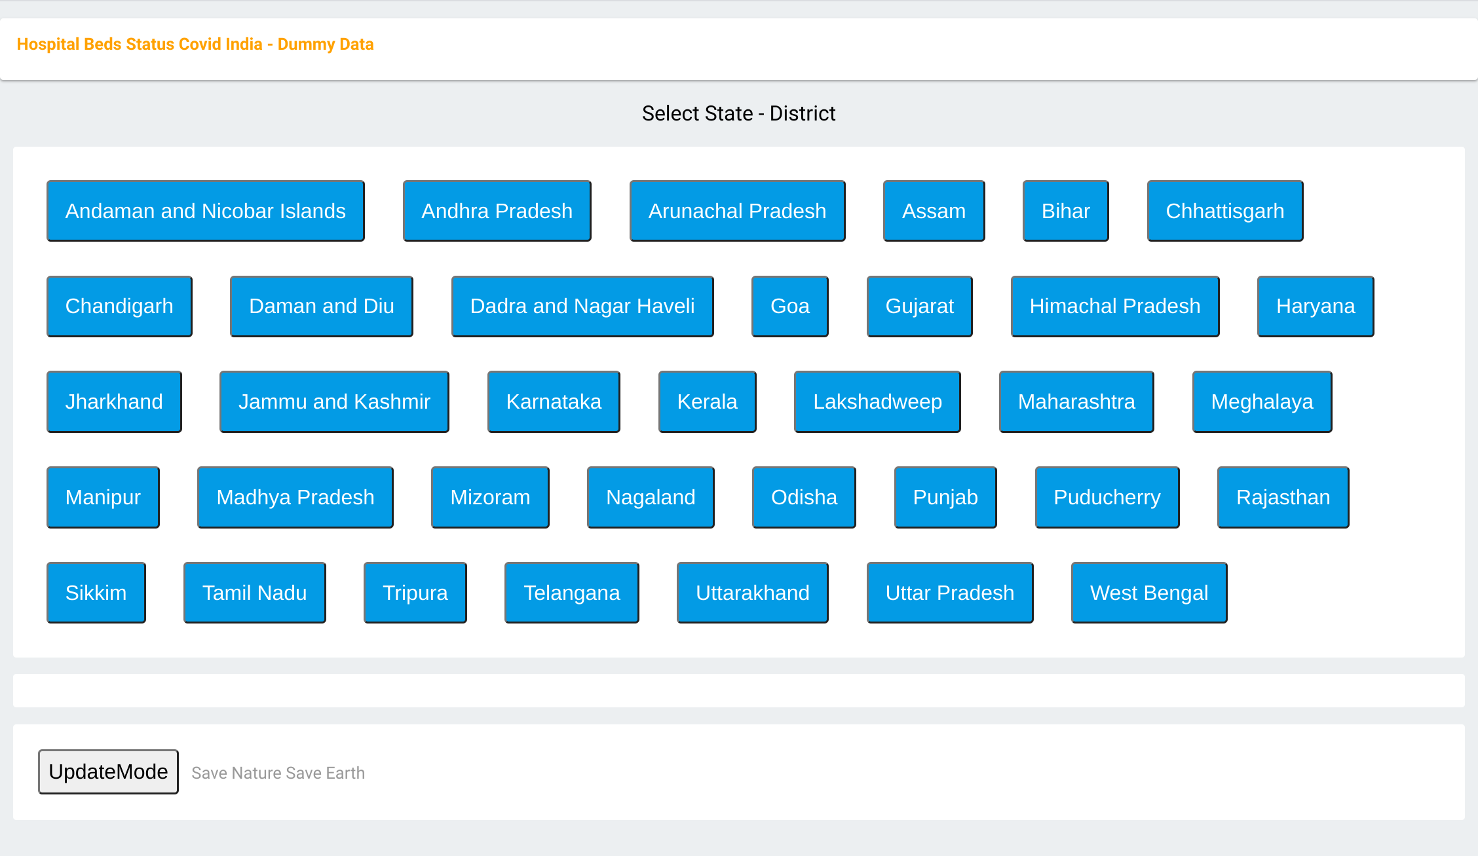1478x856 pixels.
Task: Choose Andhra Pradesh from state list
Action: coord(497,211)
